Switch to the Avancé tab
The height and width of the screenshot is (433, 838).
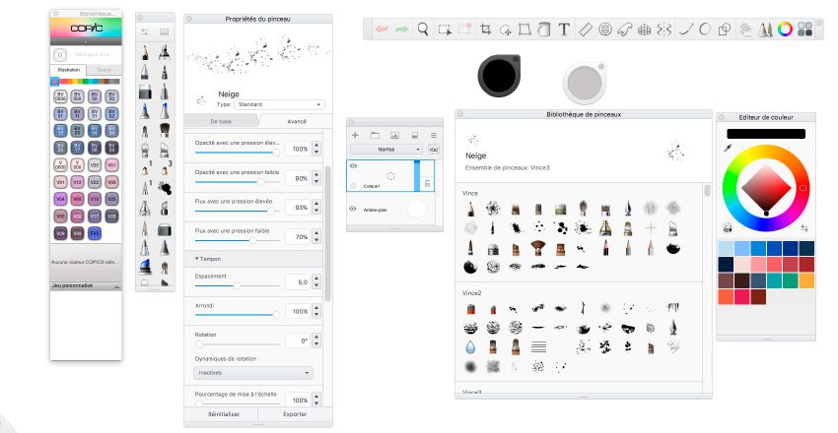[x=296, y=122]
